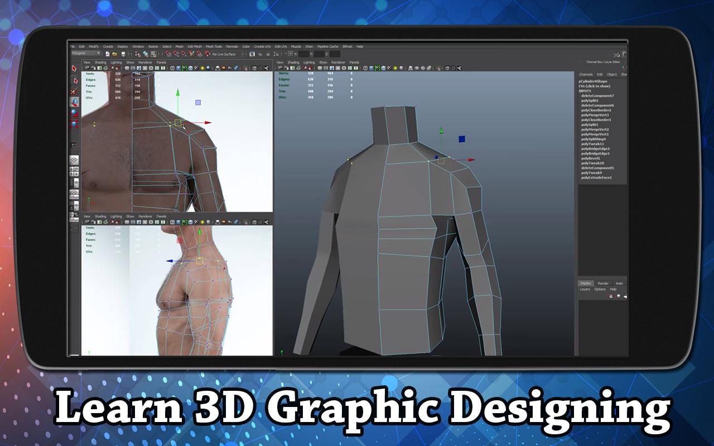Activate the Paint Selection brush tool
This screenshot has width=714, height=446.
pos(75,91)
